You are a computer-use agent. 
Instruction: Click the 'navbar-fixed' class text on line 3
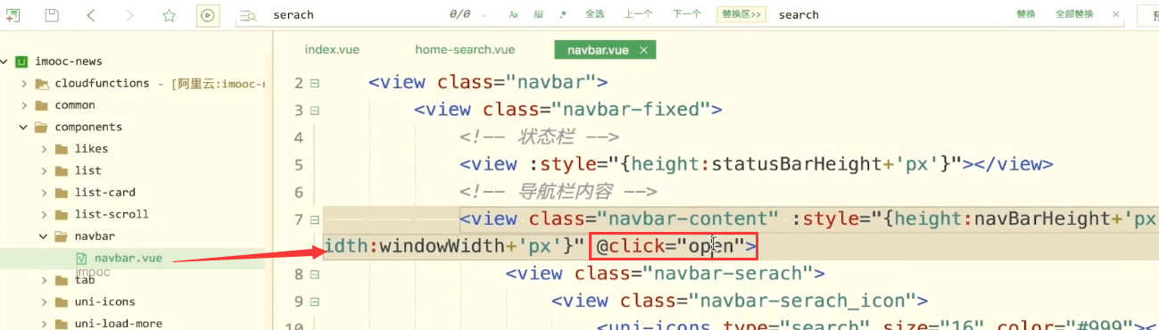coord(637,110)
